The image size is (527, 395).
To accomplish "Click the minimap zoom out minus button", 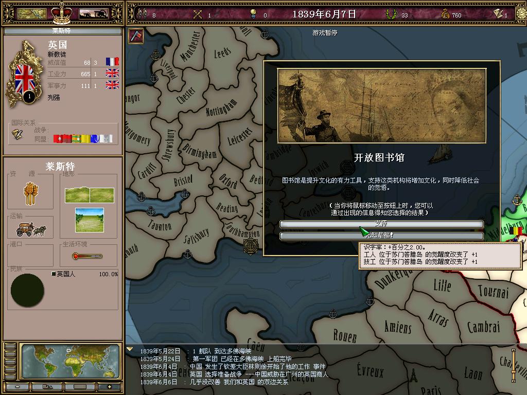I will tap(18, 386).
